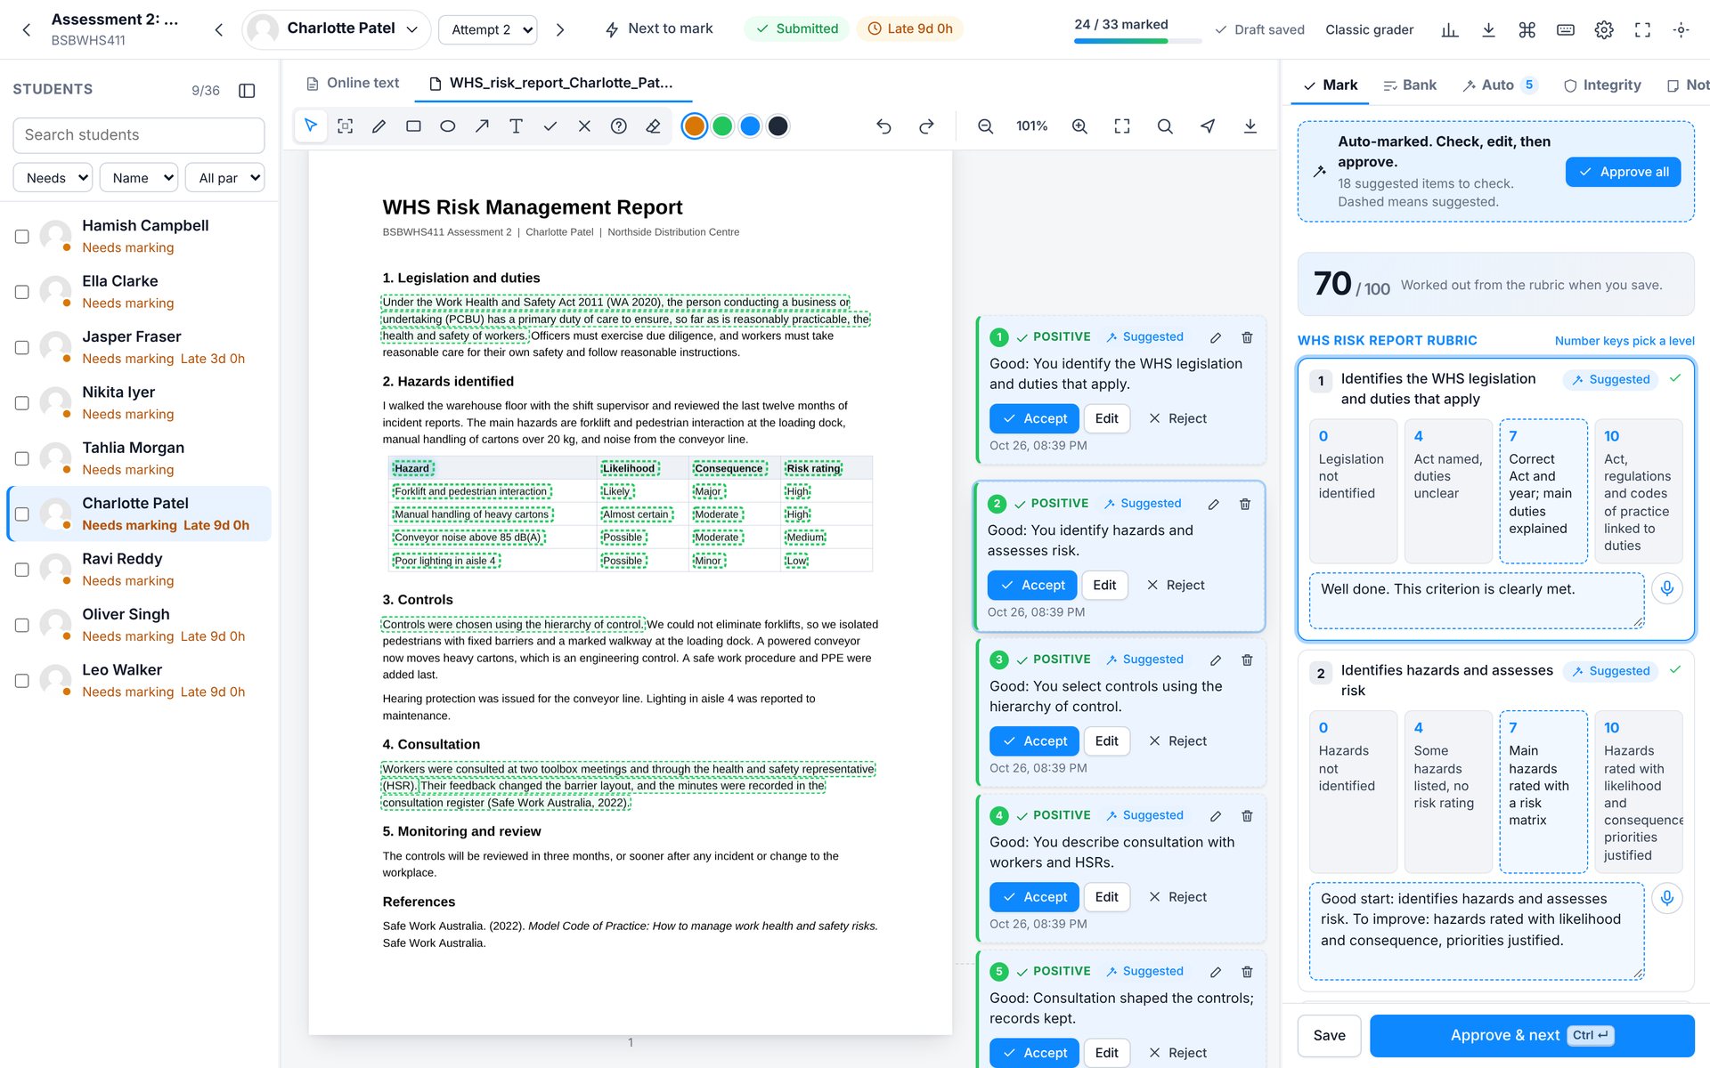
Task: Select Jasper Fraser's checkbox
Action: click(x=22, y=347)
